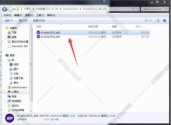Expand the address bar history dropdown
171x125 pixels.
(133, 9)
